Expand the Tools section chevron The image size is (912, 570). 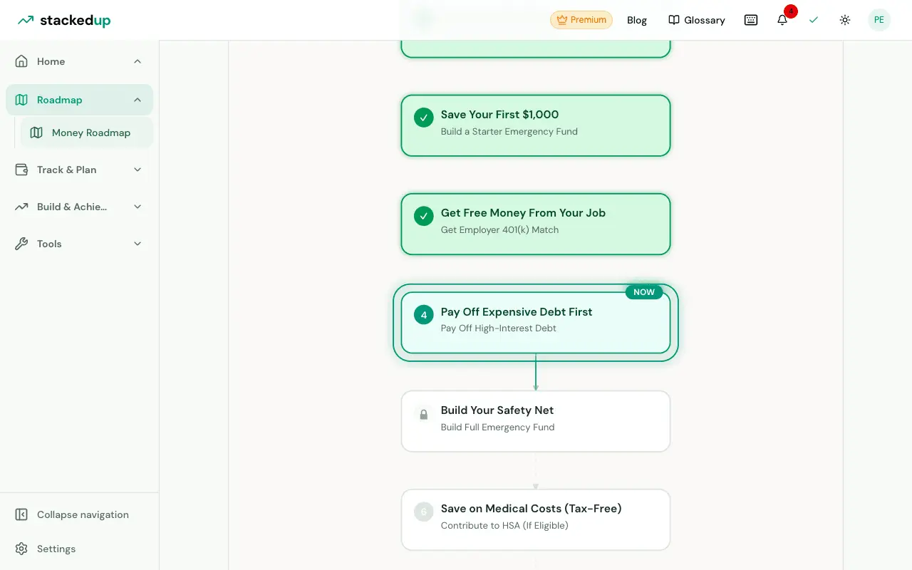click(x=138, y=244)
